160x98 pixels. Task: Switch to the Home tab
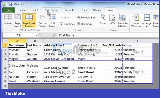click(x=22, y=10)
